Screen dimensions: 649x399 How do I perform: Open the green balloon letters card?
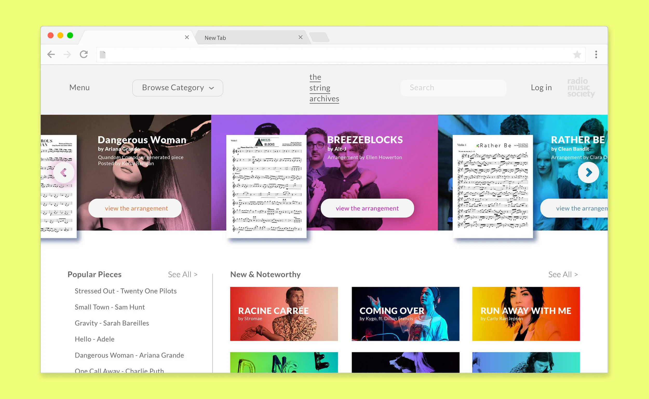[x=284, y=362]
